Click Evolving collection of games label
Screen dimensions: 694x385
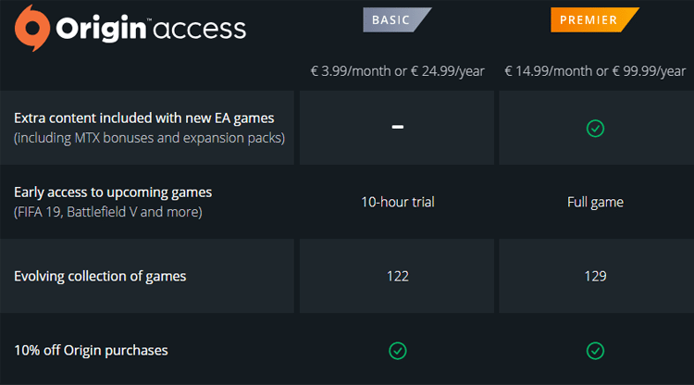(x=100, y=276)
